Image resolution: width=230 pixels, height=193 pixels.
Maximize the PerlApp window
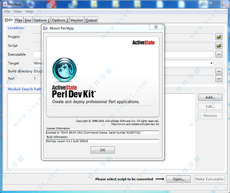(211, 3)
